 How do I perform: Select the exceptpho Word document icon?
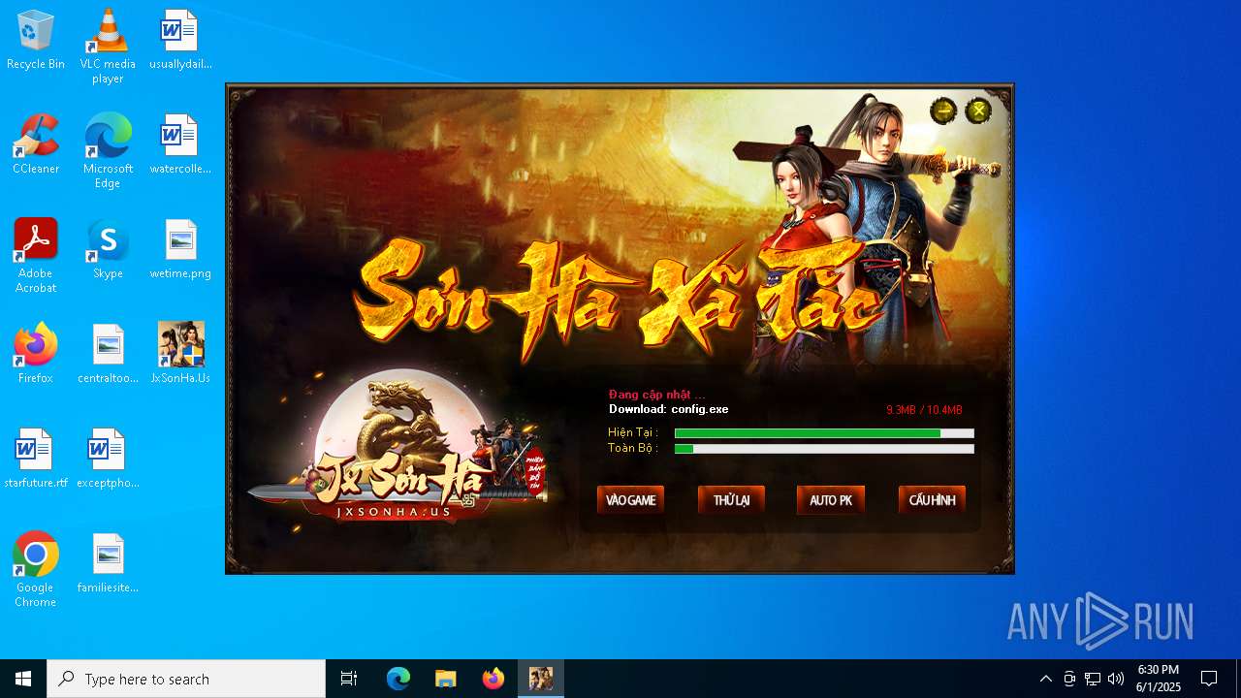click(108, 460)
